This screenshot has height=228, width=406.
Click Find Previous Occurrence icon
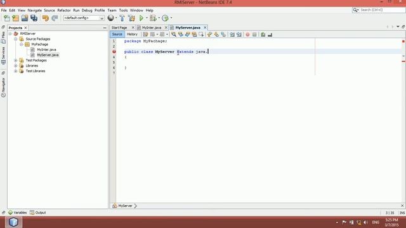coord(180,34)
